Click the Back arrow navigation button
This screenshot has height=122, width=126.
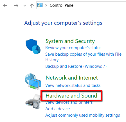(x=5, y=6)
